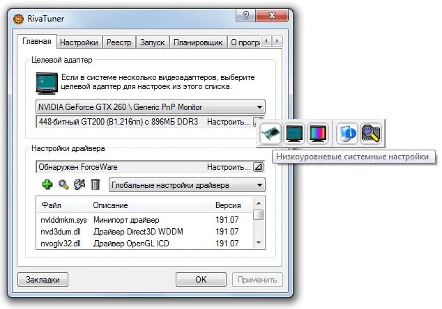Click the magnifier icon in driver settings
Viewport: 442px width, 309px height.
point(63,185)
